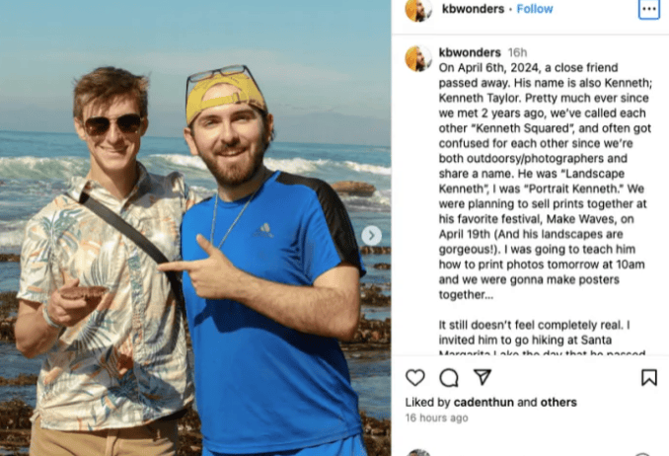Click the 16h timestamp next to the caption

coord(517,51)
